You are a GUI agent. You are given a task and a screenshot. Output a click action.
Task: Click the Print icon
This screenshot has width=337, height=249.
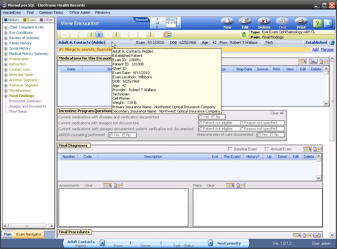pos(301,21)
